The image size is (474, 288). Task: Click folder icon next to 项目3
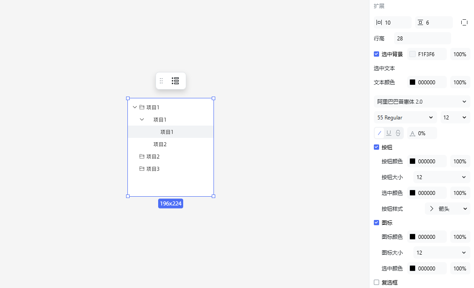click(141, 169)
